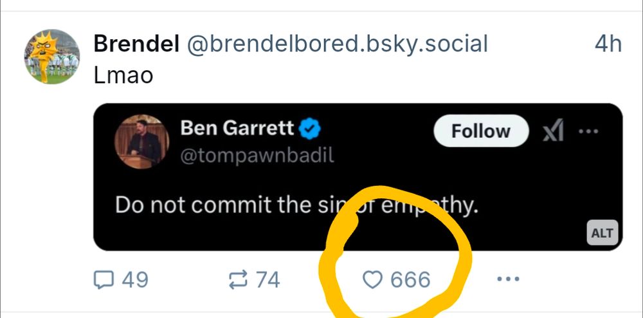Like the post with heart icon
The width and height of the screenshot is (643, 318).
point(372,279)
